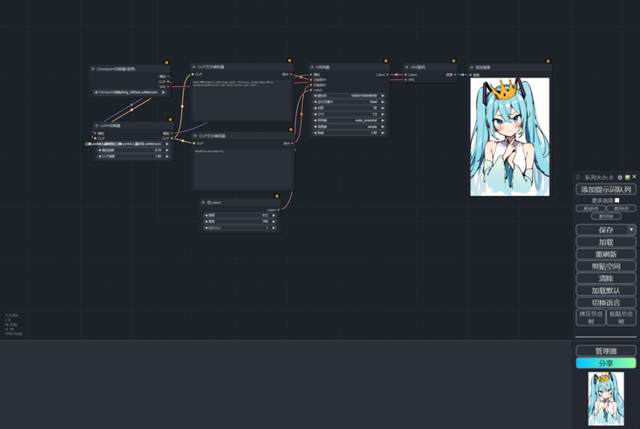The width and height of the screenshot is (640, 429).
Task: Click blue image output port on VAE decode
Action: [455, 75]
